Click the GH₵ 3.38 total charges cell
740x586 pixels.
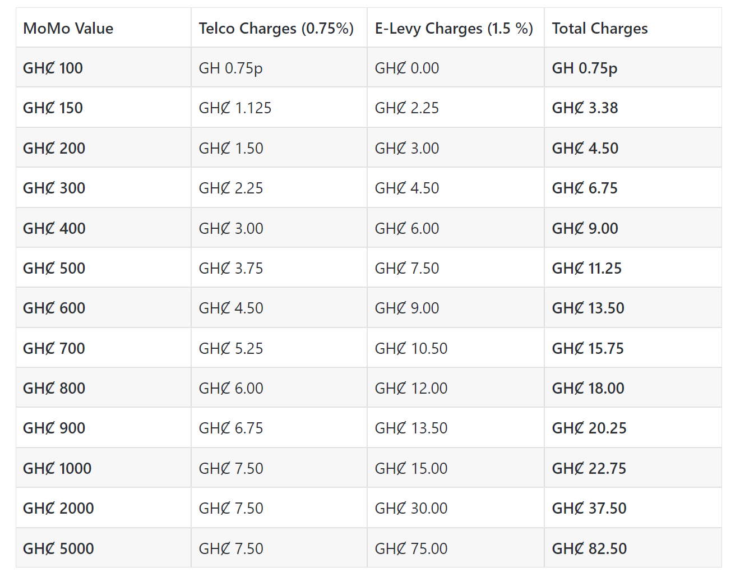pyautogui.click(x=585, y=108)
